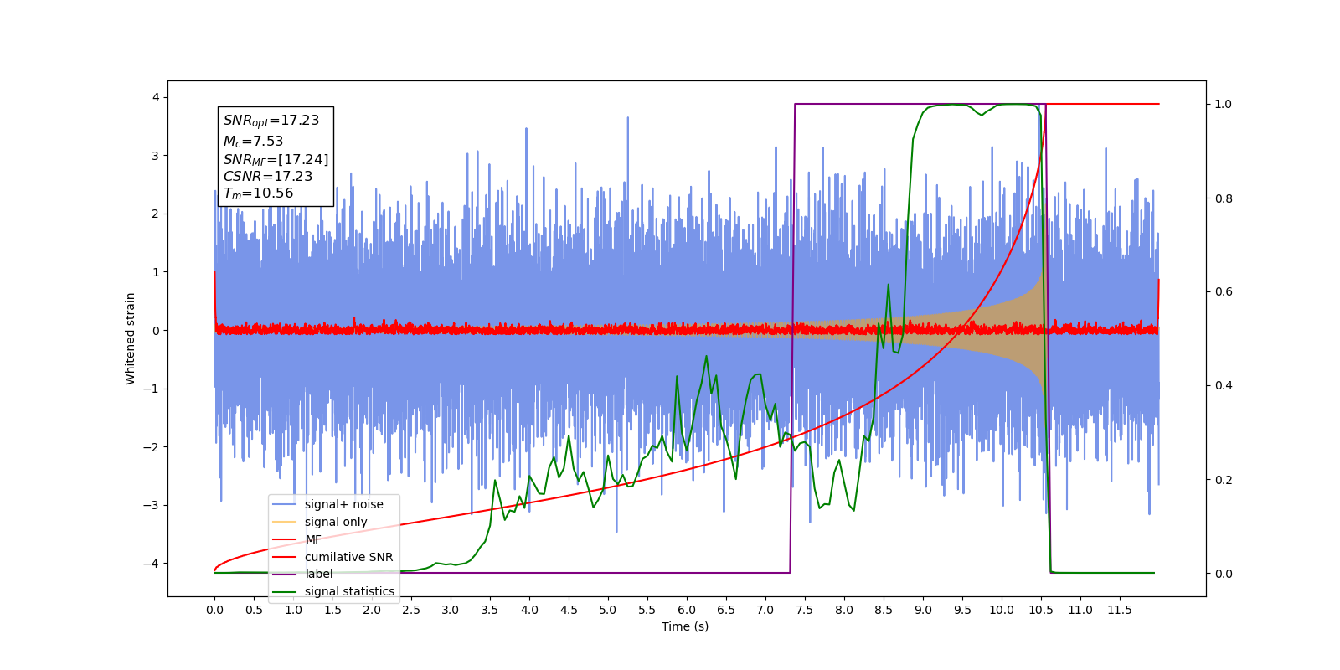Click the x-axis tick label 7.5

pyautogui.click(x=805, y=610)
